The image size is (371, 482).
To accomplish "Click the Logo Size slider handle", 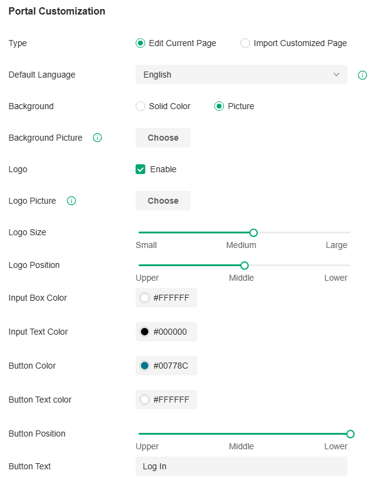I will coord(254,232).
